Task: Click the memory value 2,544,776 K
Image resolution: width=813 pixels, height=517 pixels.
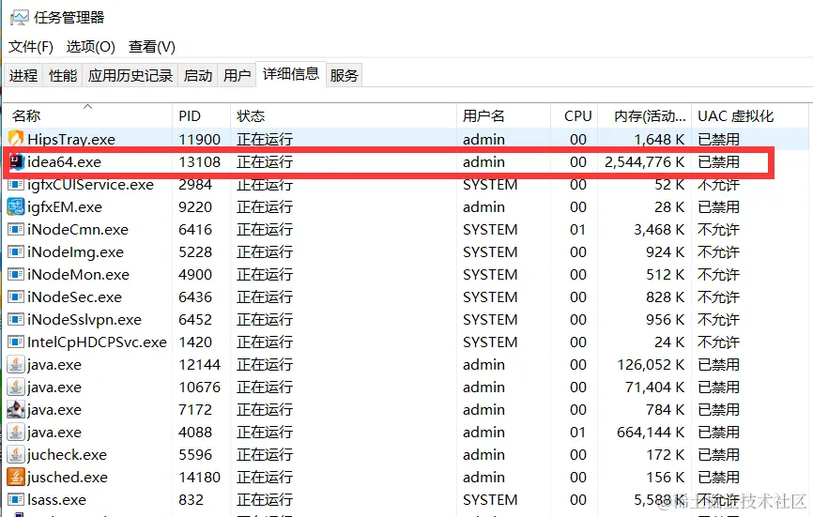Action: [x=645, y=162]
